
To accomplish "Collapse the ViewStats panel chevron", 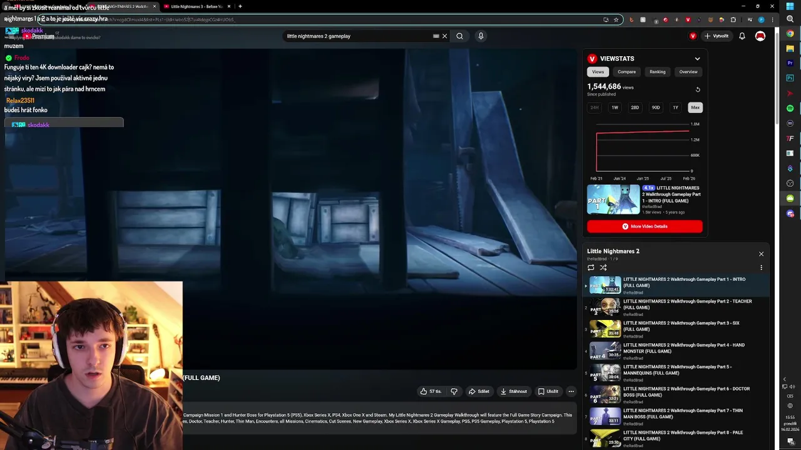I will click(x=697, y=59).
